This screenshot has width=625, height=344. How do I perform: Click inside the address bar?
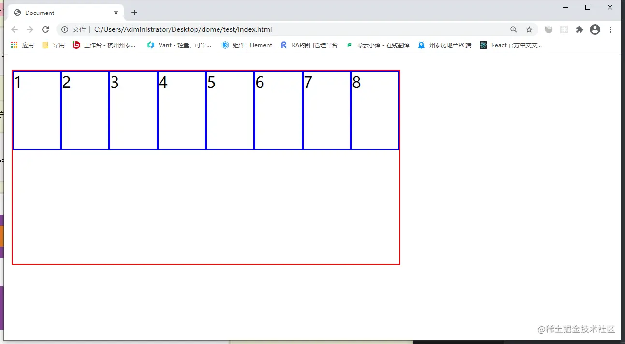(x=242, y=29)
